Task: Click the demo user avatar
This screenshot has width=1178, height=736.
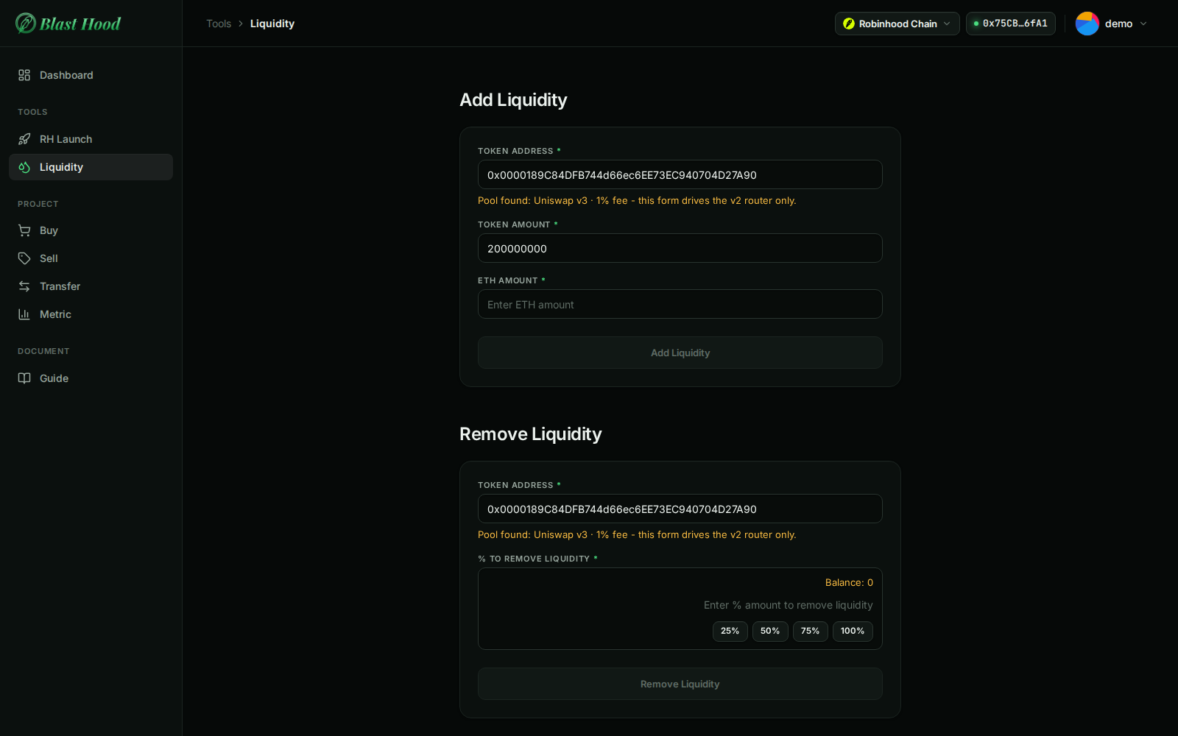Action: pyautogui.click(x=1087, y=24)
